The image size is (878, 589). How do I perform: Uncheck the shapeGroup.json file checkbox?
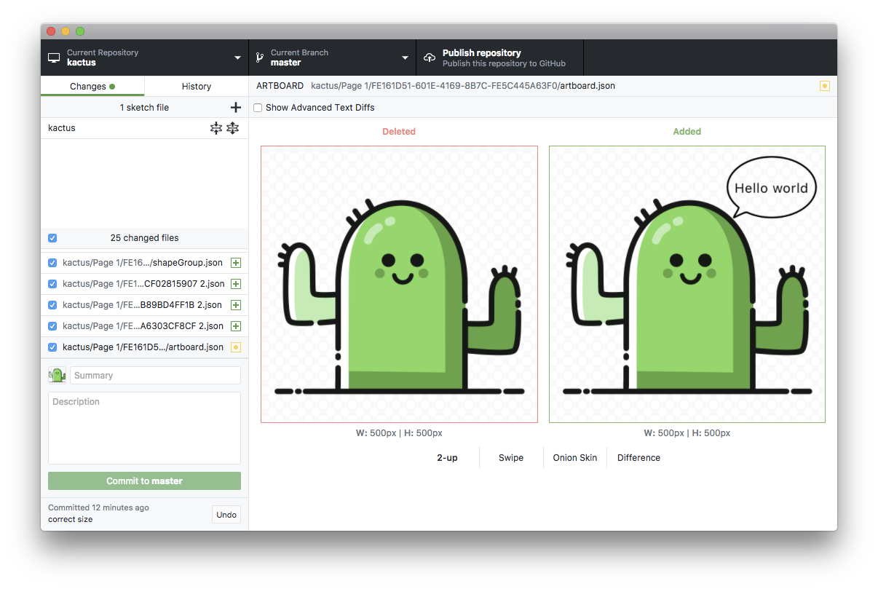(52, 263)
